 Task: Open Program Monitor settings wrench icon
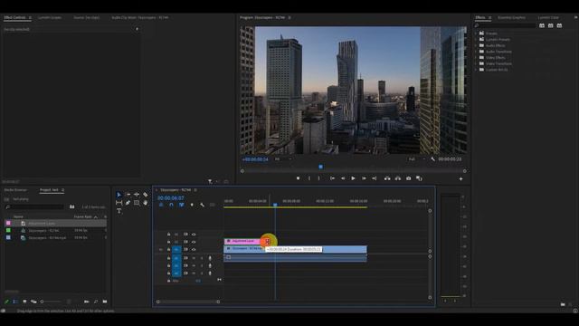pos(432,159)
